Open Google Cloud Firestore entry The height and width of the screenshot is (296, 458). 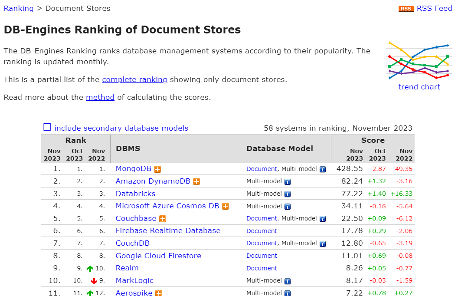(159, 256)
